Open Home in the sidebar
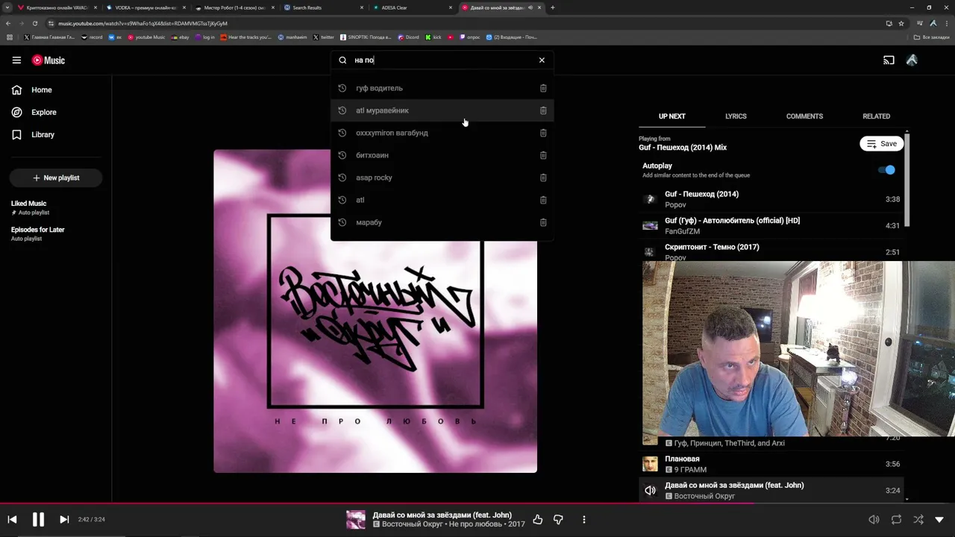The image size is (955, 537). [56, 90]
